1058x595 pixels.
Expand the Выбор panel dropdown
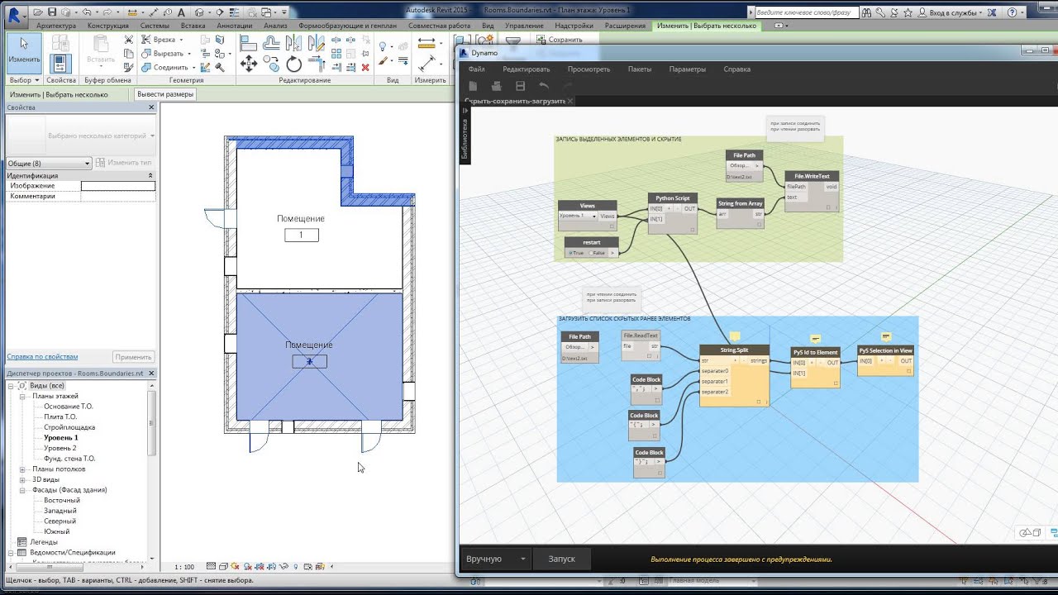tap(24, 80)
